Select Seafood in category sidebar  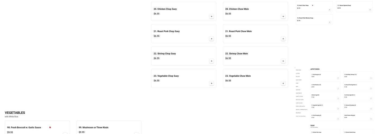tap(298, 90)
